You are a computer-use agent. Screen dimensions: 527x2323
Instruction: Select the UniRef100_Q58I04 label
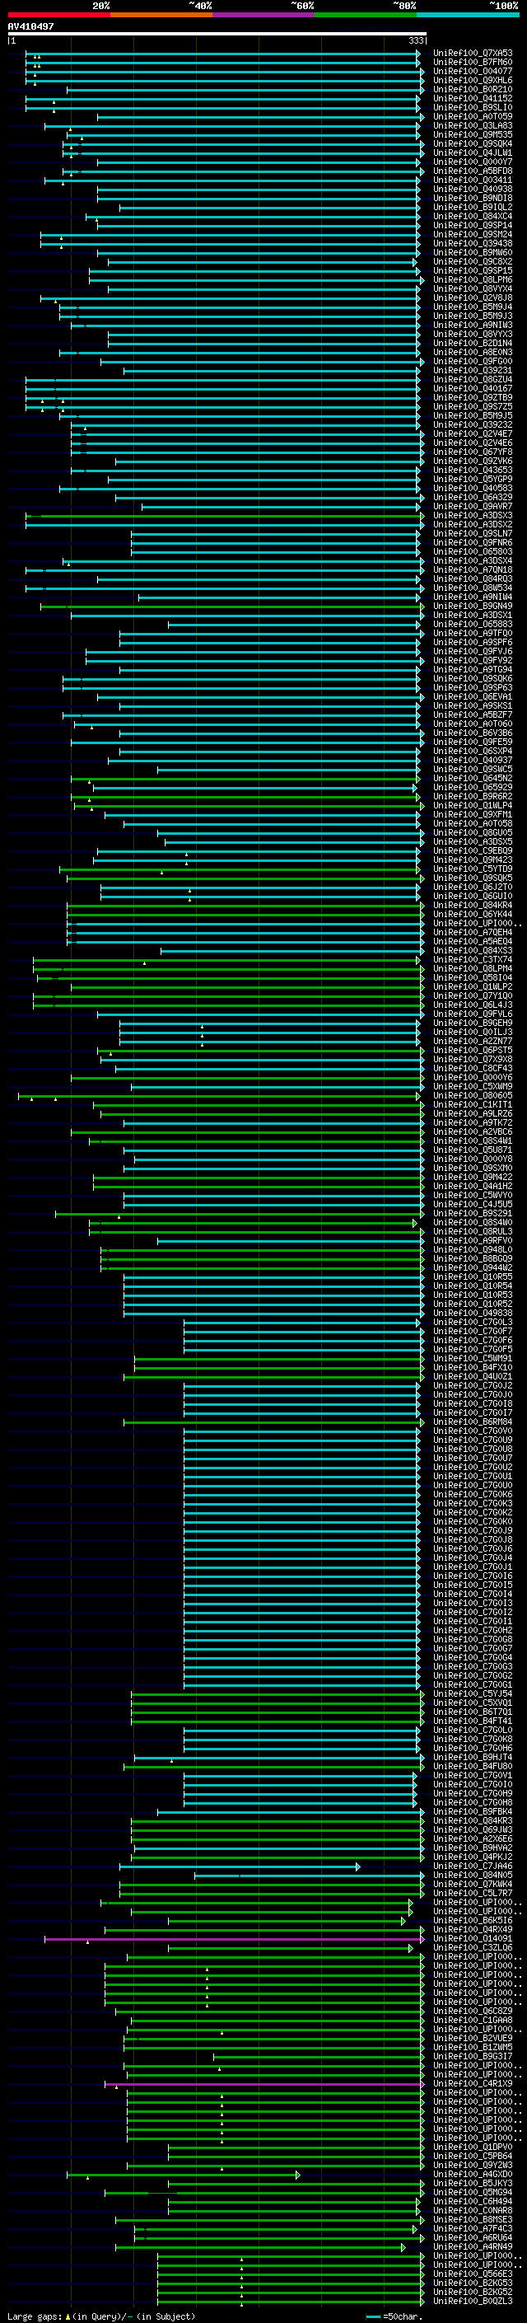click(473, 977)
